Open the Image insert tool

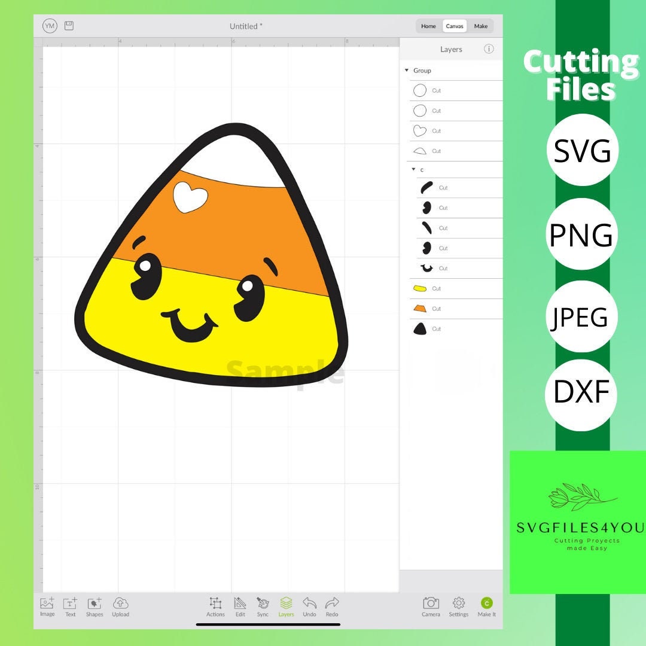pyautogui.click(x=47, y=606)
